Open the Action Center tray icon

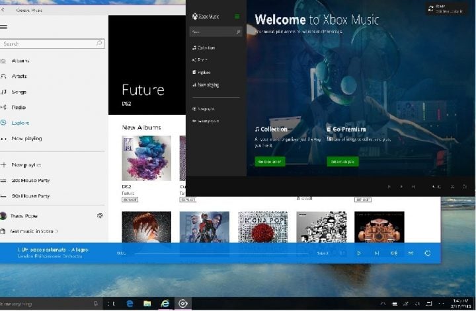[429, 304]
